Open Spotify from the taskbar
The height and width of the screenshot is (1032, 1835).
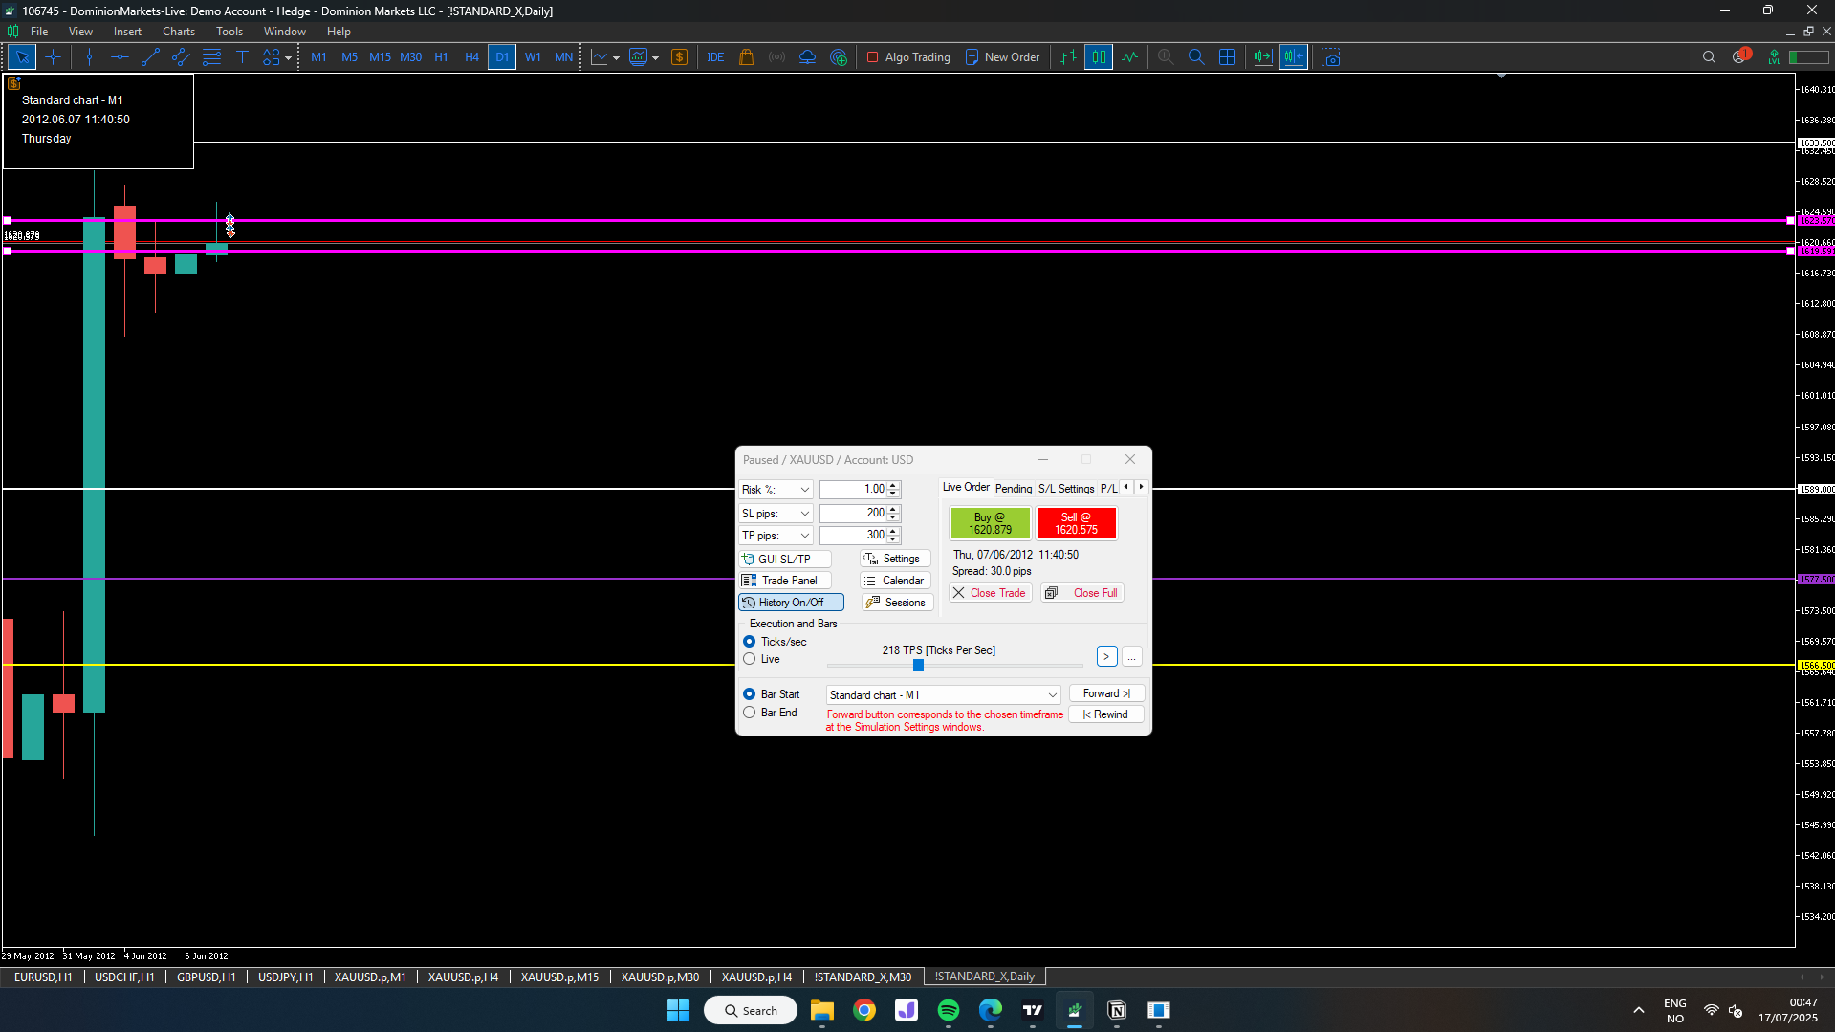click(949, 1011)
